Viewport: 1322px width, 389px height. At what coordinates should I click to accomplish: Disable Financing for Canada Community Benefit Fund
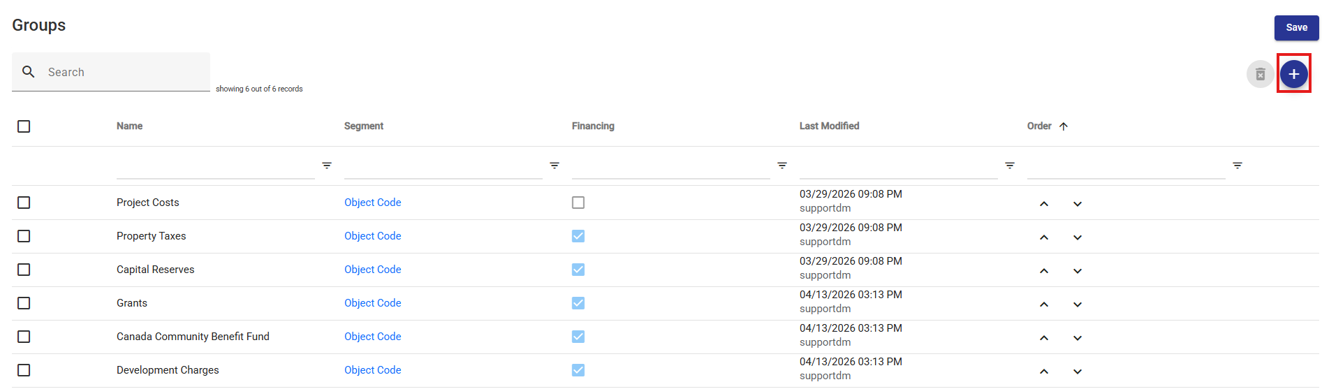click(578, 337)
